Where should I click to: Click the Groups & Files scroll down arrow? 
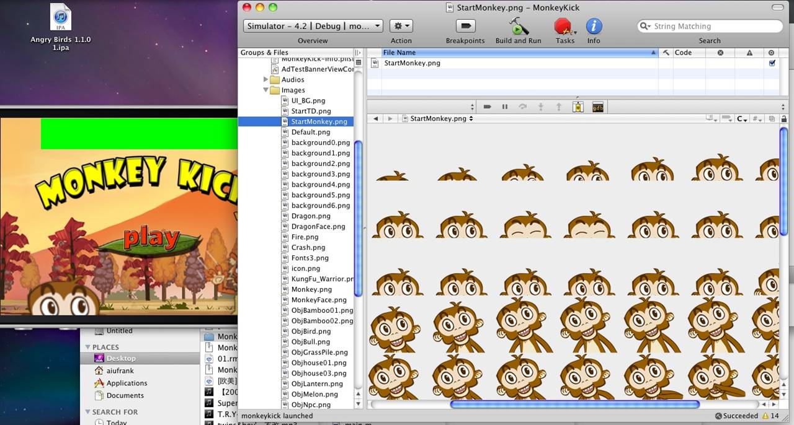[358, 404]
